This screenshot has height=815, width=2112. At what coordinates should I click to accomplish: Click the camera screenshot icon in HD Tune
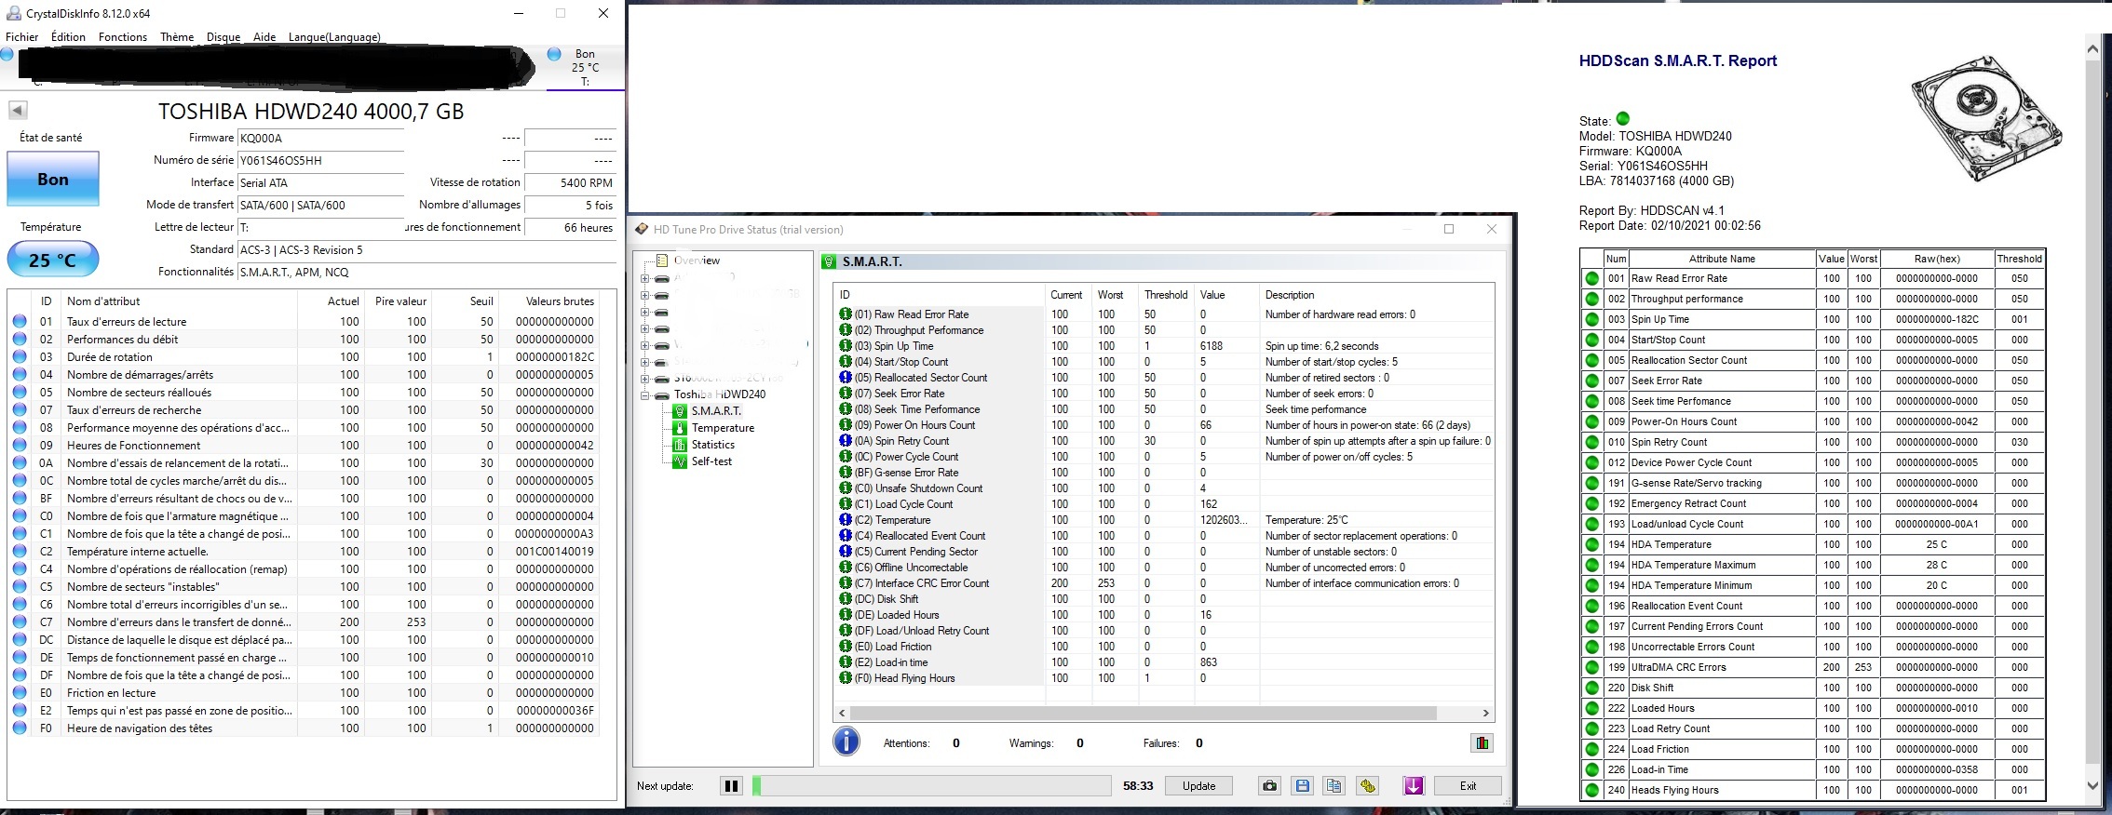click(x=1269, y=786)
